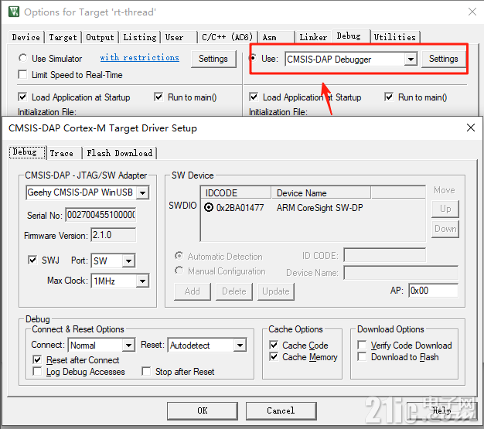
Task: Click the Cancel button
Action: coord(281,410)
